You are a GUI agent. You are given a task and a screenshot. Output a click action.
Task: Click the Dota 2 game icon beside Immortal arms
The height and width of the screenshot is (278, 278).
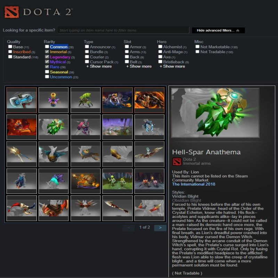click(177, 161)
